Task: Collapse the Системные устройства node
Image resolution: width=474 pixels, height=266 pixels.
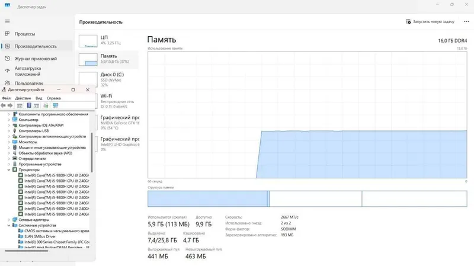Action: (9, 225)
